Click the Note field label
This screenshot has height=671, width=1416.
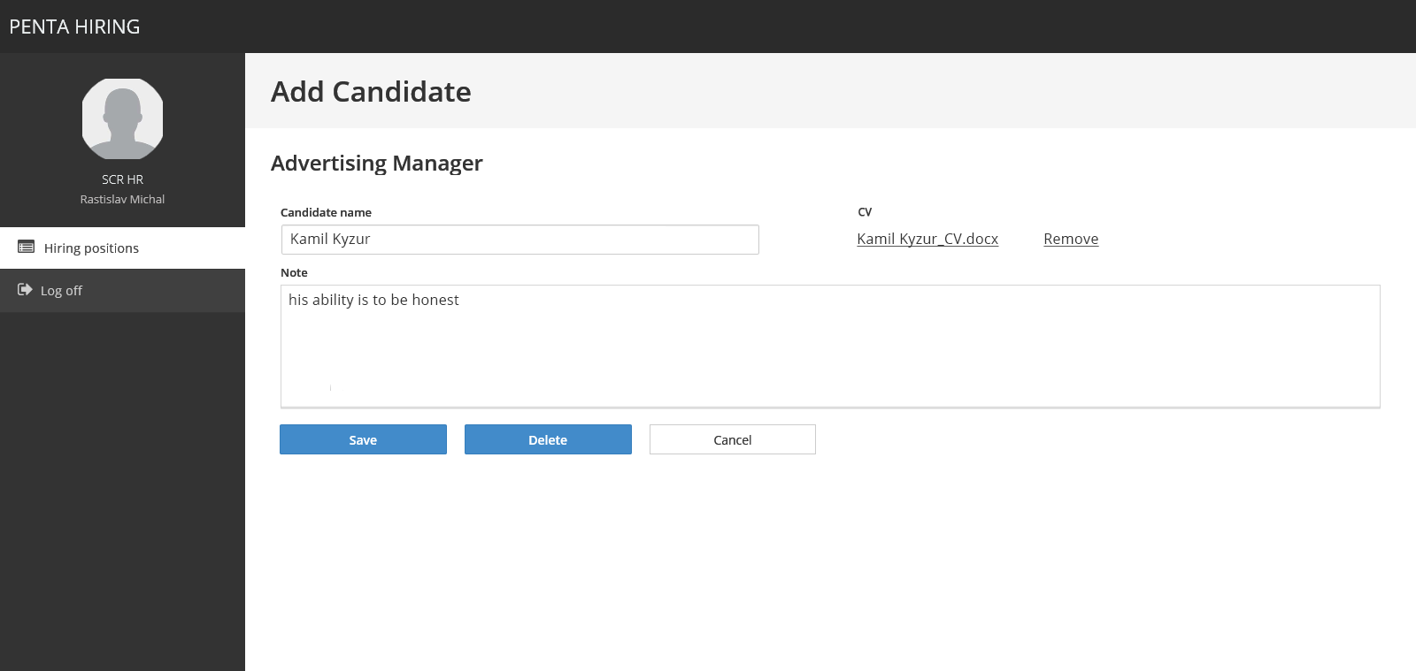pyautogui.click(x=294, y=272)
